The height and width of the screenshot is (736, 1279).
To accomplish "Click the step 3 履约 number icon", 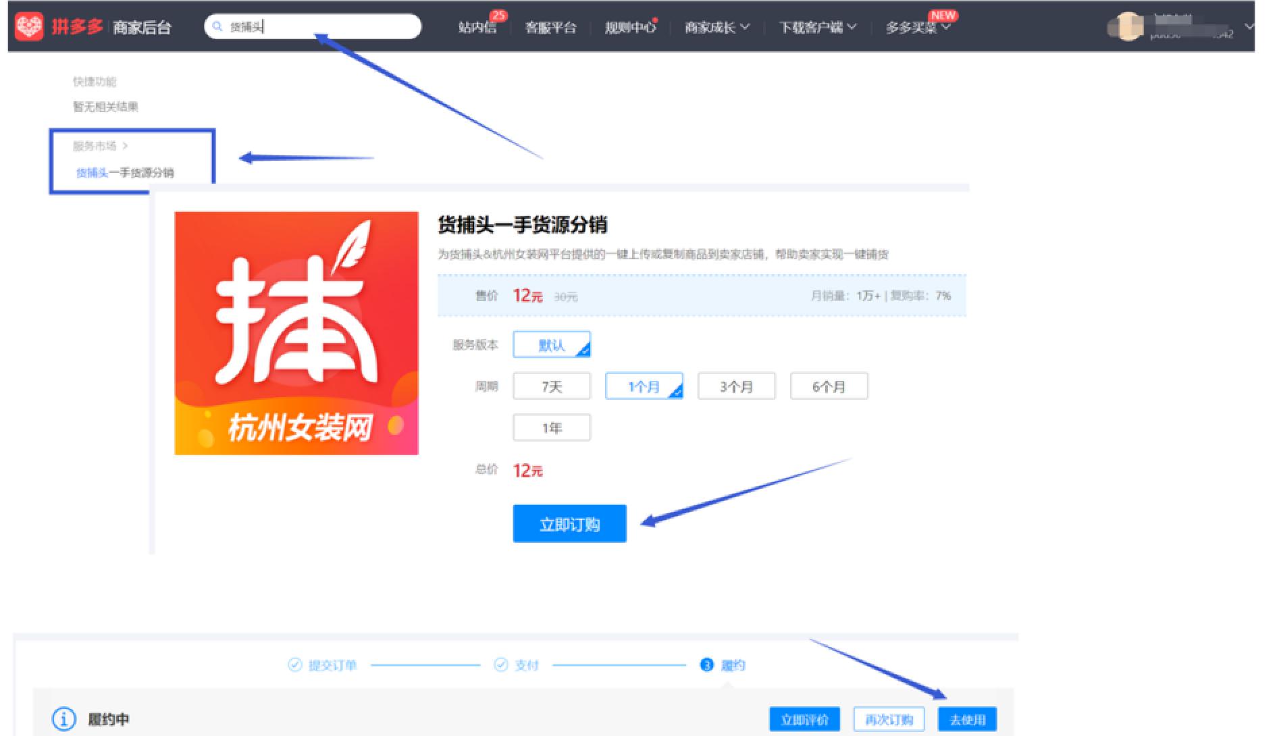I will [707, 665].
